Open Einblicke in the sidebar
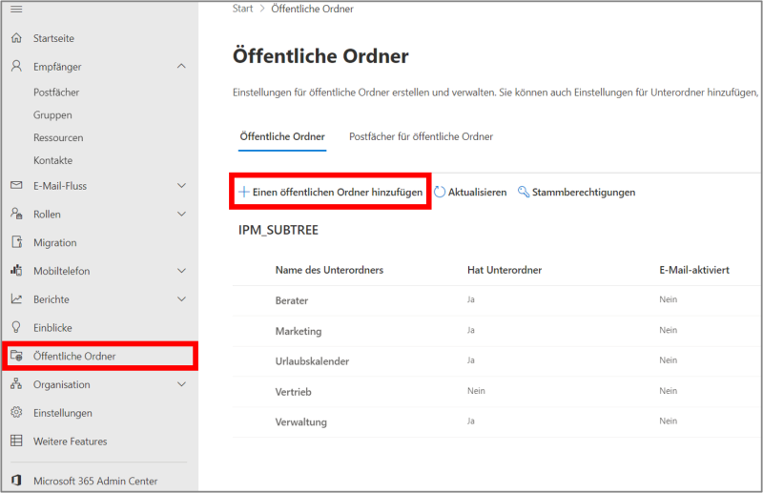 [x=52, y=327]
